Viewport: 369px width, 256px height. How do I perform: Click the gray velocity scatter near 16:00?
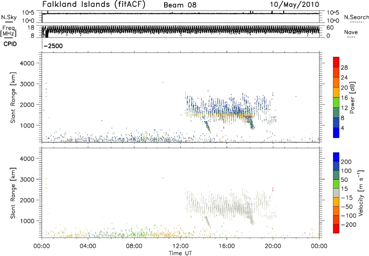coord(226,207)
